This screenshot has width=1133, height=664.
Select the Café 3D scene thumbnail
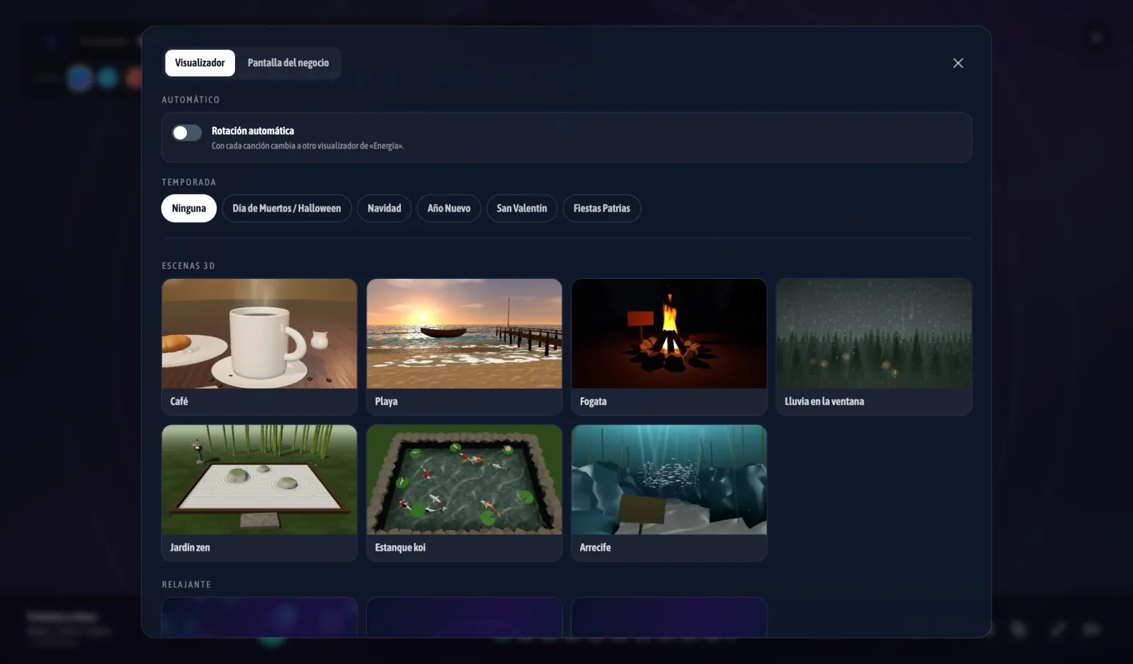pos(259,347)
